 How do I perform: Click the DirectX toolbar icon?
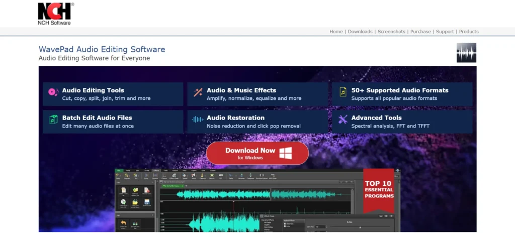coord(212,175)
